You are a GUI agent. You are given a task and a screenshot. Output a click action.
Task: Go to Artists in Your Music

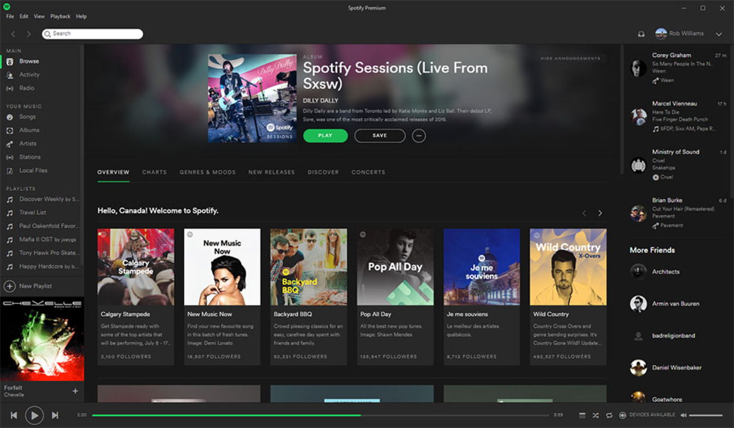[28, 144]
